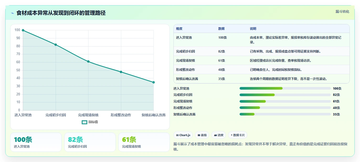360x162 pixels.
Task: Click the 形成整改动作 label in the progress list
Action: (x=183, y=108)
